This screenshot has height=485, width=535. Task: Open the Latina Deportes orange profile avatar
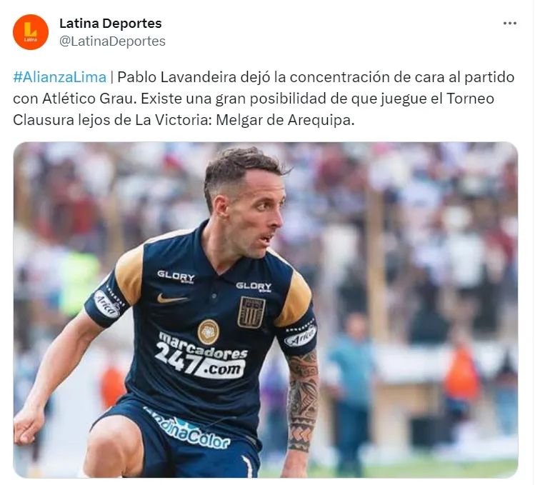click(31, 32)
